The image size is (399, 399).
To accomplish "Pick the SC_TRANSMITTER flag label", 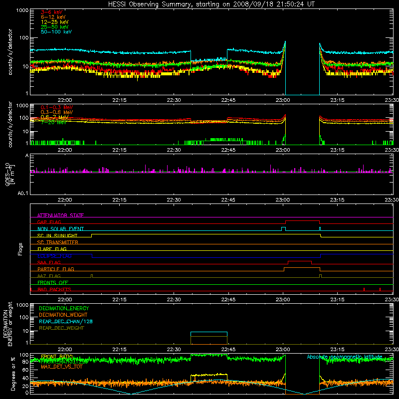I will (57, 242).
